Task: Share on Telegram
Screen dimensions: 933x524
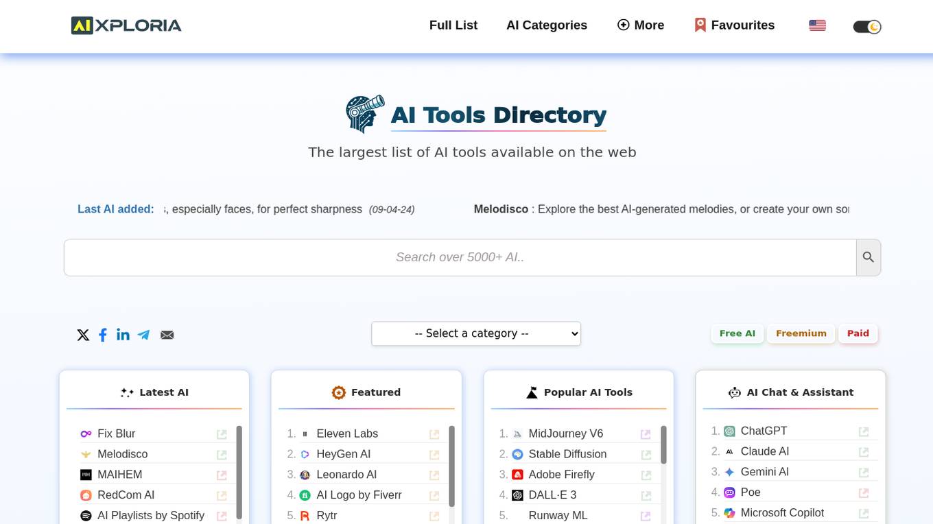Action: point(143,335)
